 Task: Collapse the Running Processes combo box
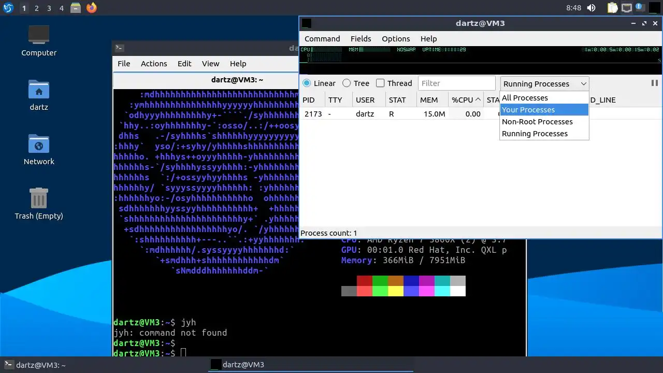[544, 83]
